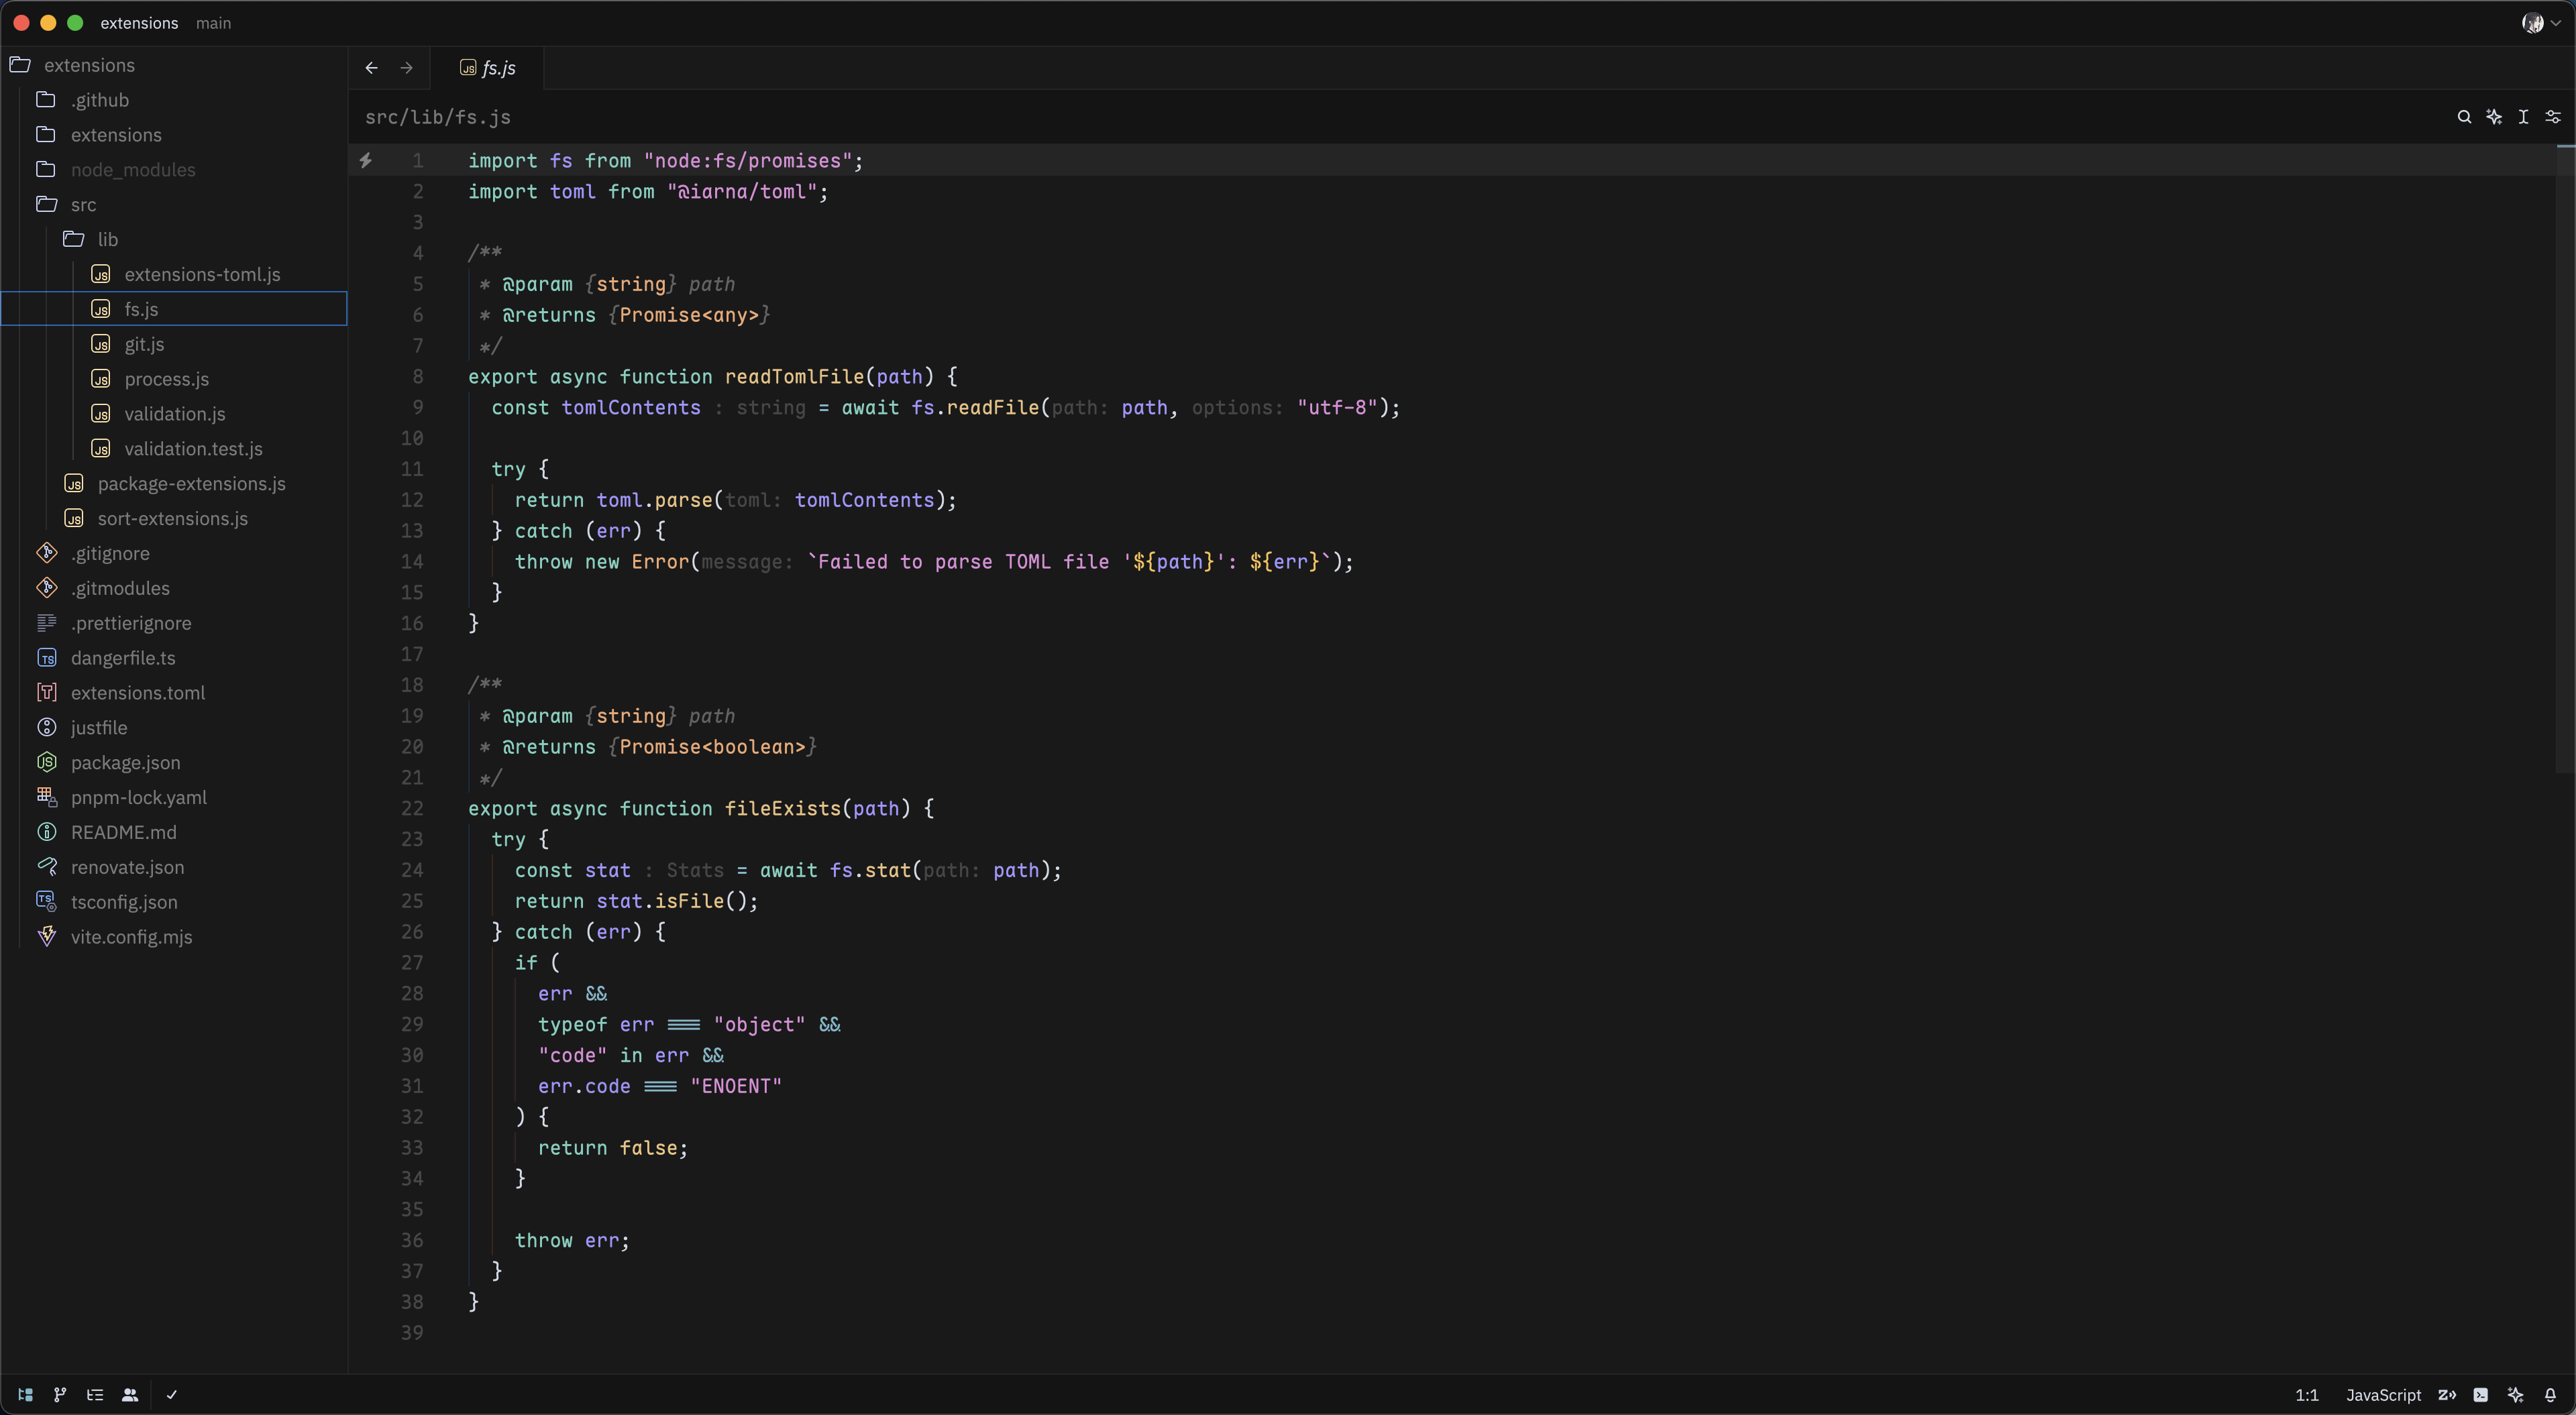Click the code actions lightning bolt on line 1

(x=366, y=160)
